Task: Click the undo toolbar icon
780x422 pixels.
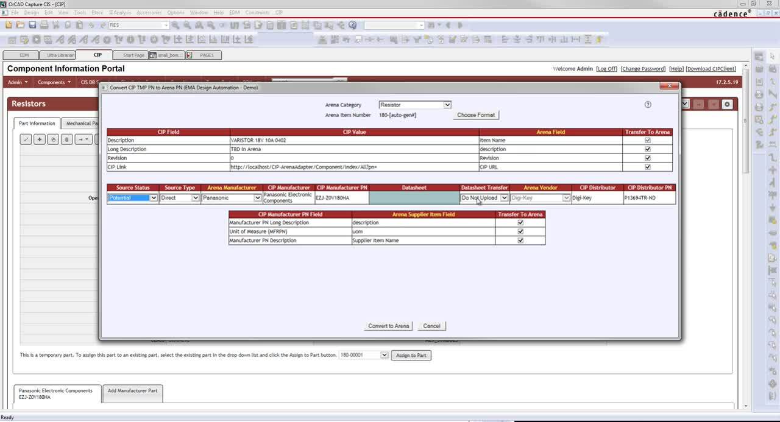Action: (91, 25)
